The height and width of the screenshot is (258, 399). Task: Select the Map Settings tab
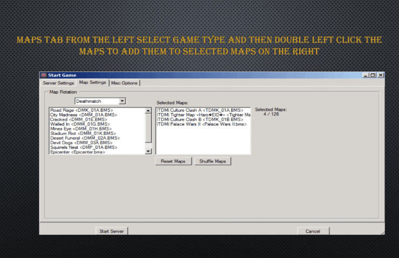(x=92, y=82)
